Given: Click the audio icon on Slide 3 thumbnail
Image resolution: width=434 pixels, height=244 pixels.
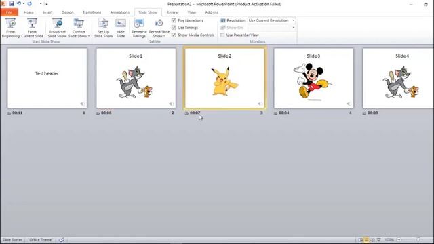Looking at the screenshot, I should 349,104.
